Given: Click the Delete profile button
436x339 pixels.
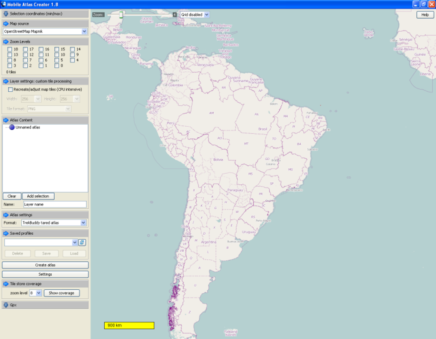Looking at the screenshot, I should pos(18,253).
